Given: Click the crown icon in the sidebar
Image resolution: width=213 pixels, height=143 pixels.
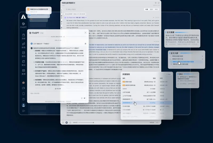Looking at the screenshot, I should (x=23, y=82).
